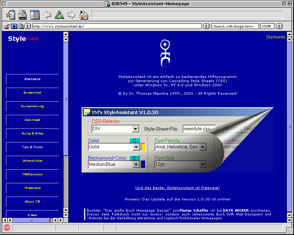The image size is (294, 235).
Task: Click the white figure logo on the page
Action: point(165,53)
